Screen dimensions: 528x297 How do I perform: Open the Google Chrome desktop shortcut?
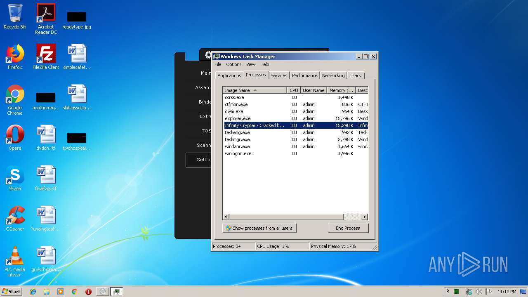tap(15, 100)
